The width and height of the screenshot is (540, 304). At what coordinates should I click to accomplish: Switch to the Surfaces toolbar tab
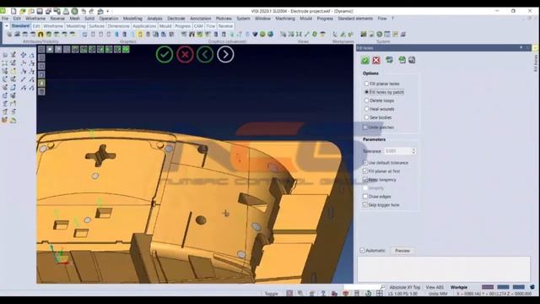click(96, 26)
